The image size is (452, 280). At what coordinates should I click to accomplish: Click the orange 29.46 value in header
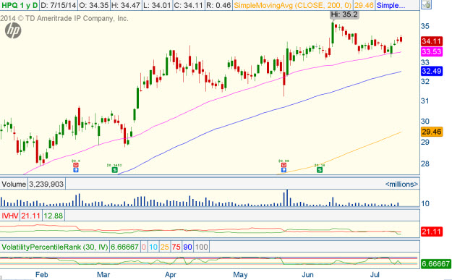364,5
